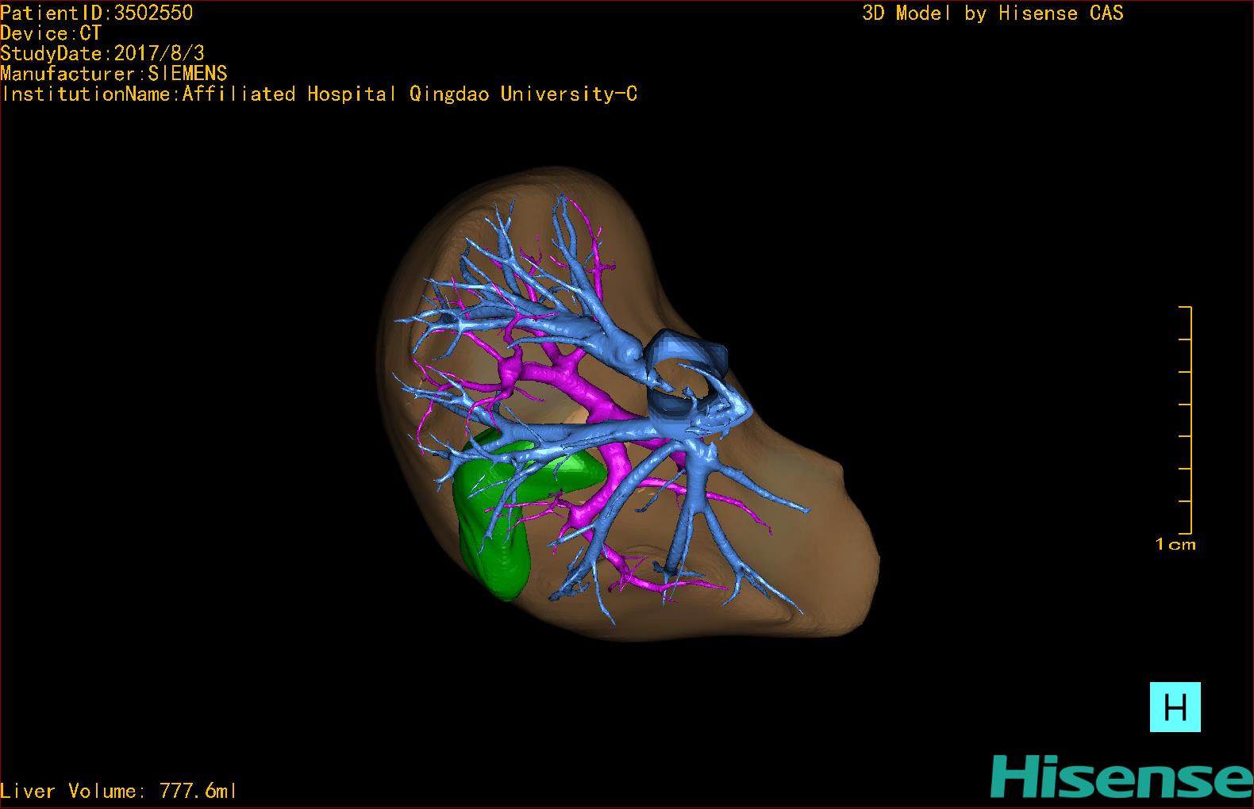Click the "Liver Volume: 777.6ml" readout
Screen dimensions: 1254x809
coord(118,791)
